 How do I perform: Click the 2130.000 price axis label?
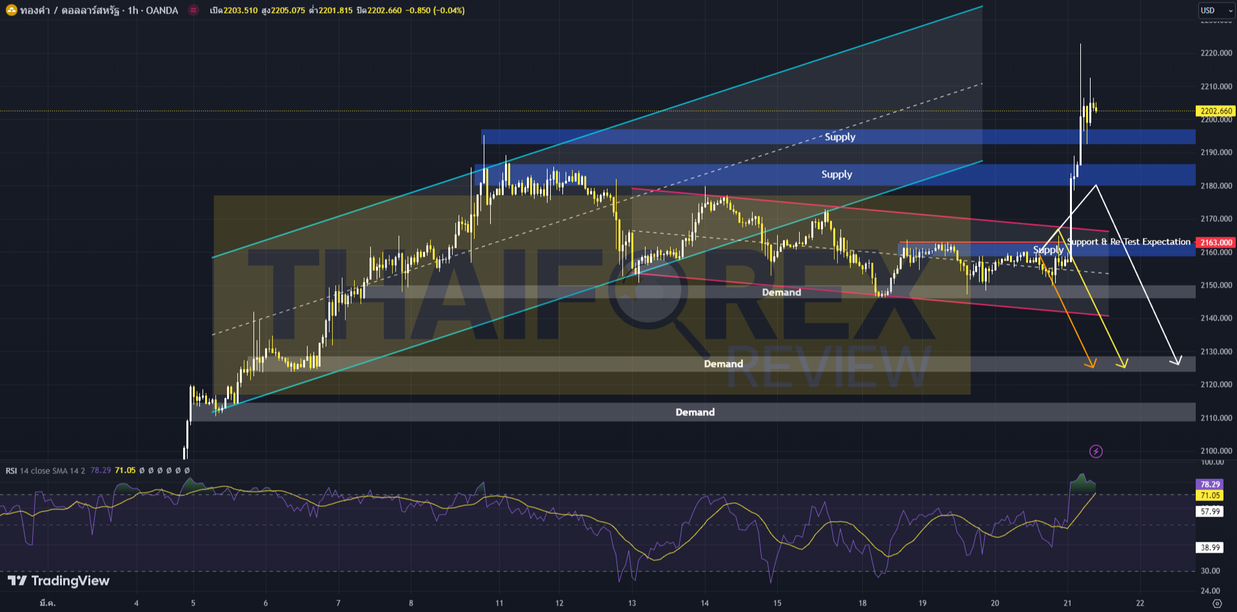point(1216,351)
